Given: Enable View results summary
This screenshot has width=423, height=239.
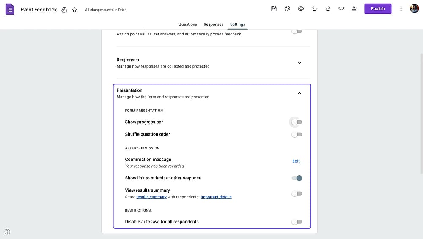Looking at the screenshot, I should coord(297,193).
